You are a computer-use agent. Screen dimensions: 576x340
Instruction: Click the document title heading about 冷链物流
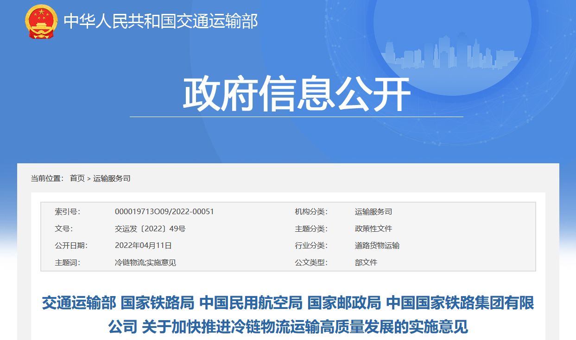click(288, 315)
